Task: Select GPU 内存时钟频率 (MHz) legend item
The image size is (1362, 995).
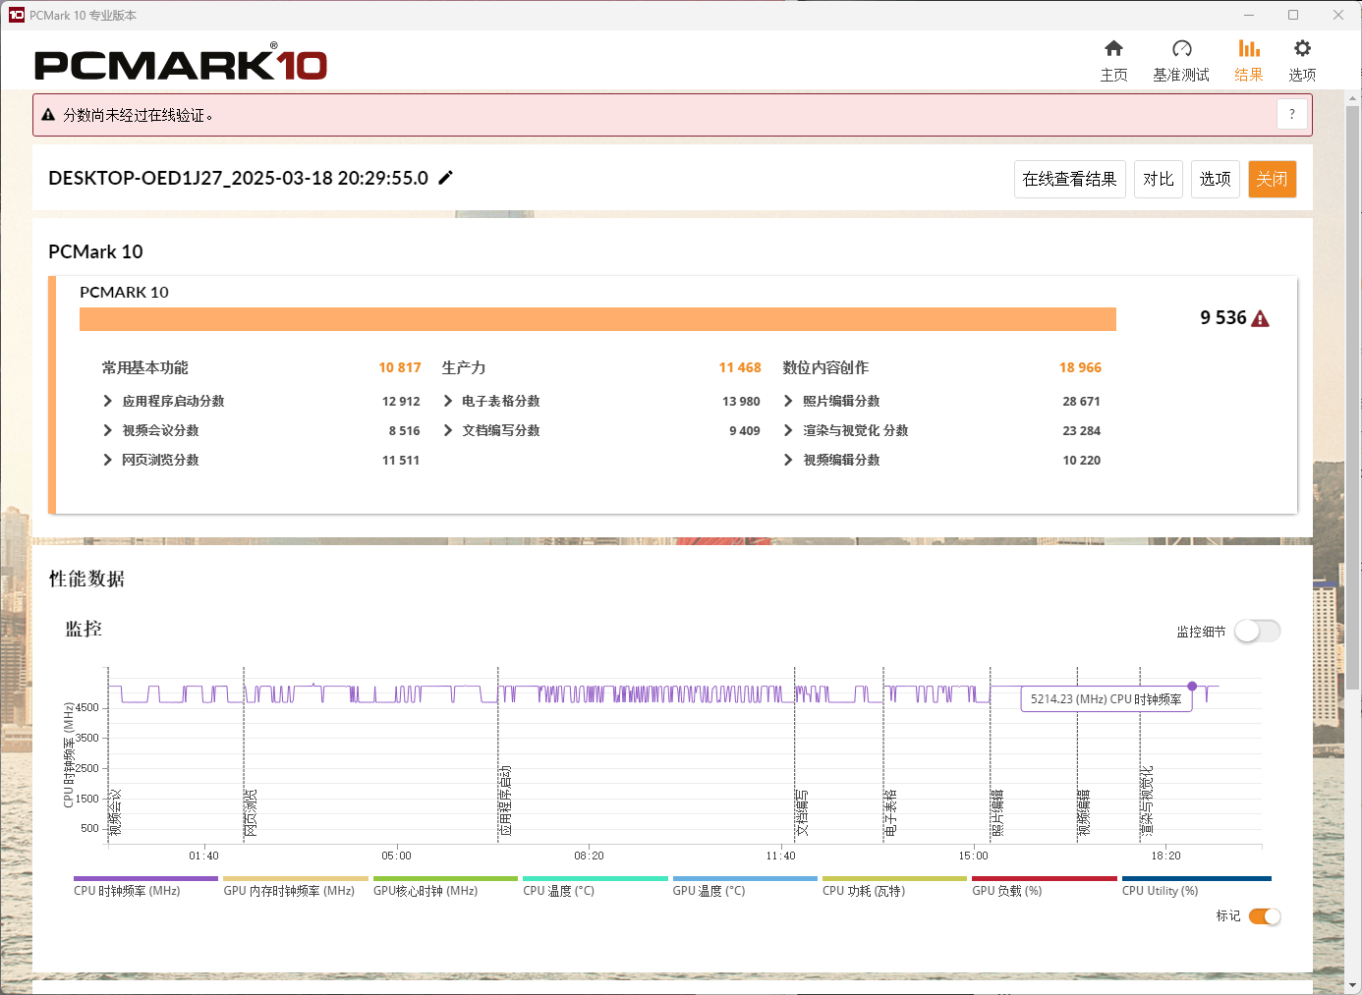Action: coord(295,887)
